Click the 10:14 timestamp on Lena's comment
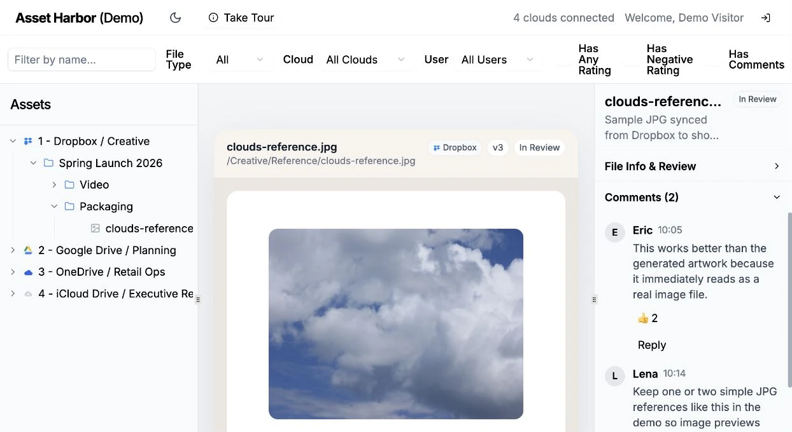Viewport: 792px width, 432px height. 674,374
